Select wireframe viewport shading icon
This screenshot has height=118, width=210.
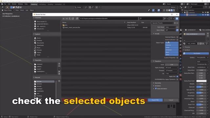[167, 10]
